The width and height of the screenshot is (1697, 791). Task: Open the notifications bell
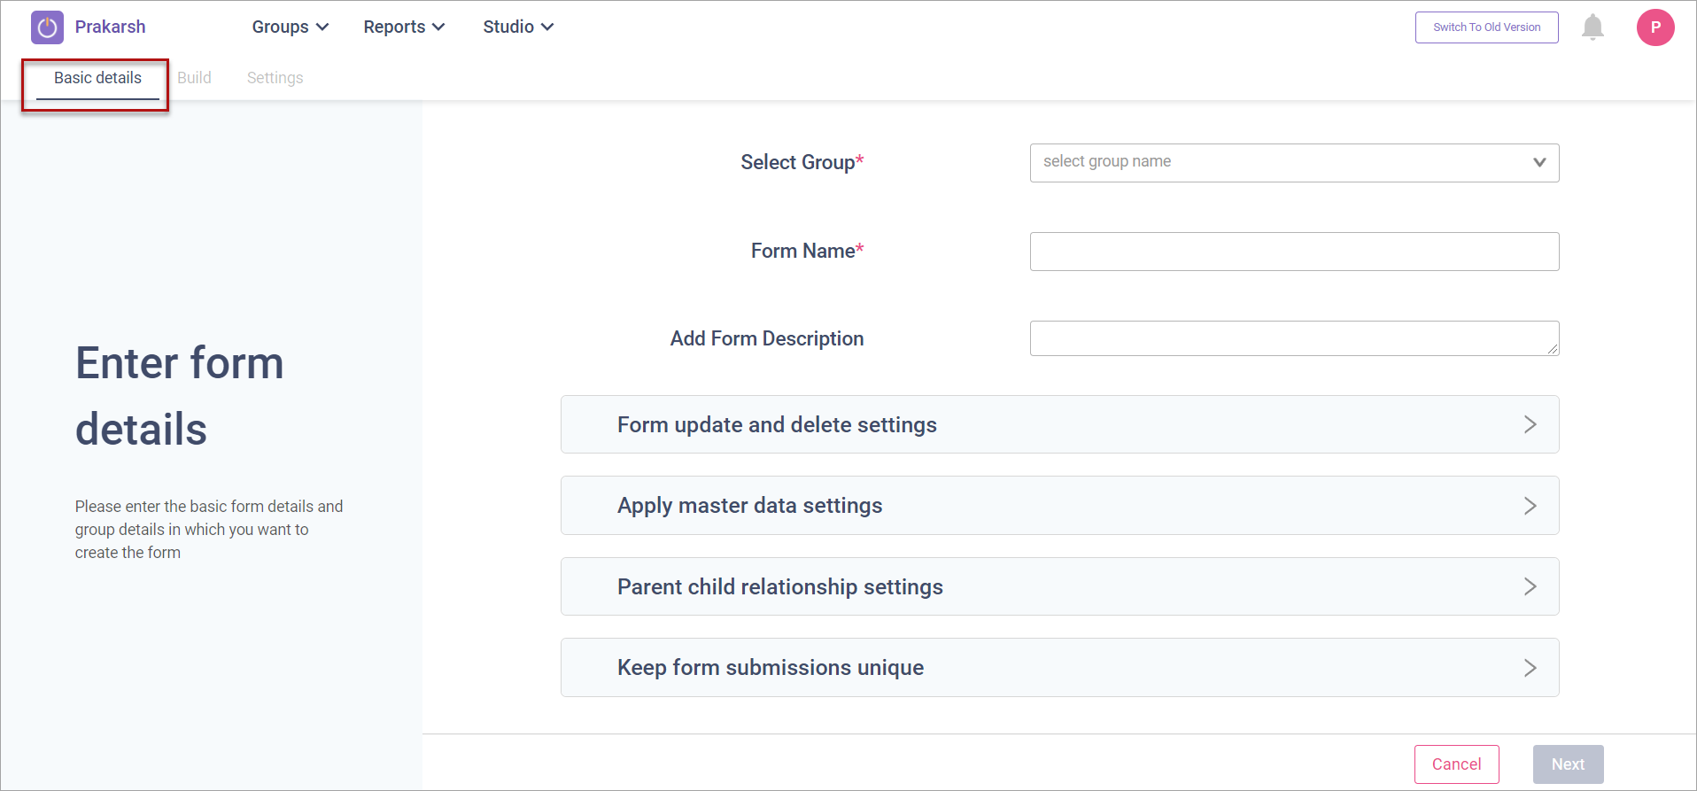click(x=1592, y=27)
